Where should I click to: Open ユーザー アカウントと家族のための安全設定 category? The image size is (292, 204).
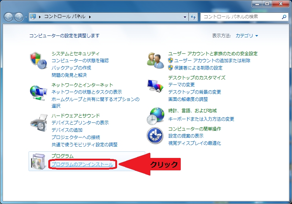(213, 54)
